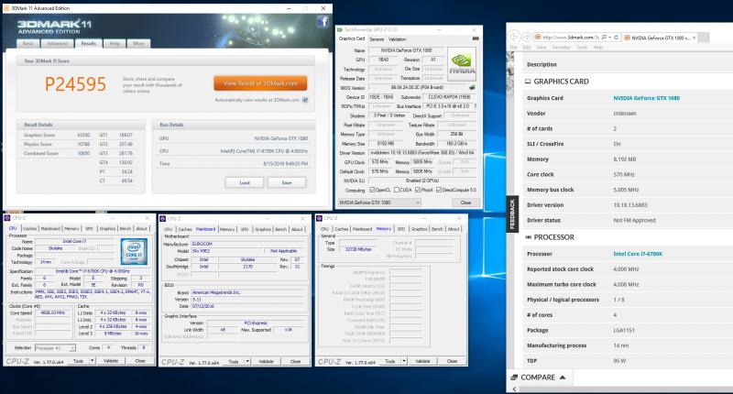Viewport: 733px width, 394px height.
Task: Switch to the Advanced tab in 3DMark 11
Action: (x=58, y=43)
